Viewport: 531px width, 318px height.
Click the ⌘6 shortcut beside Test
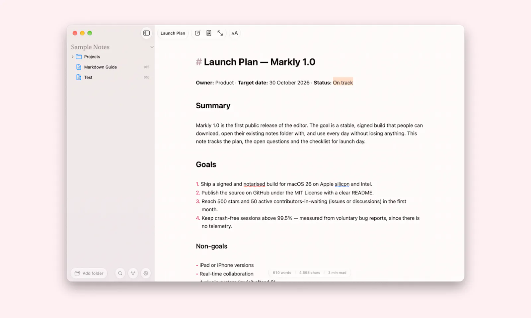[147, 77]
